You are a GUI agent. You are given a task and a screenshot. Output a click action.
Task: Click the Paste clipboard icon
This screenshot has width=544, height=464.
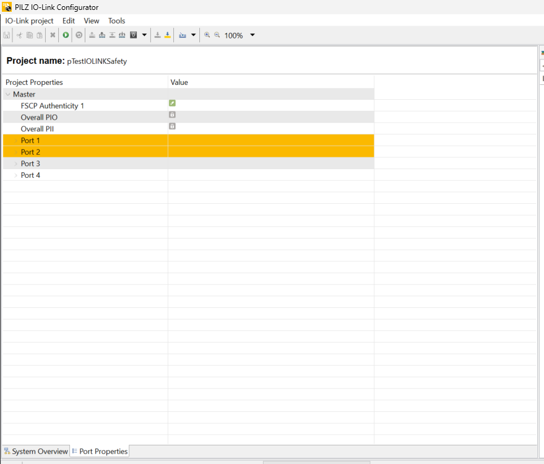pyautogui.click(x=40, y=35)
